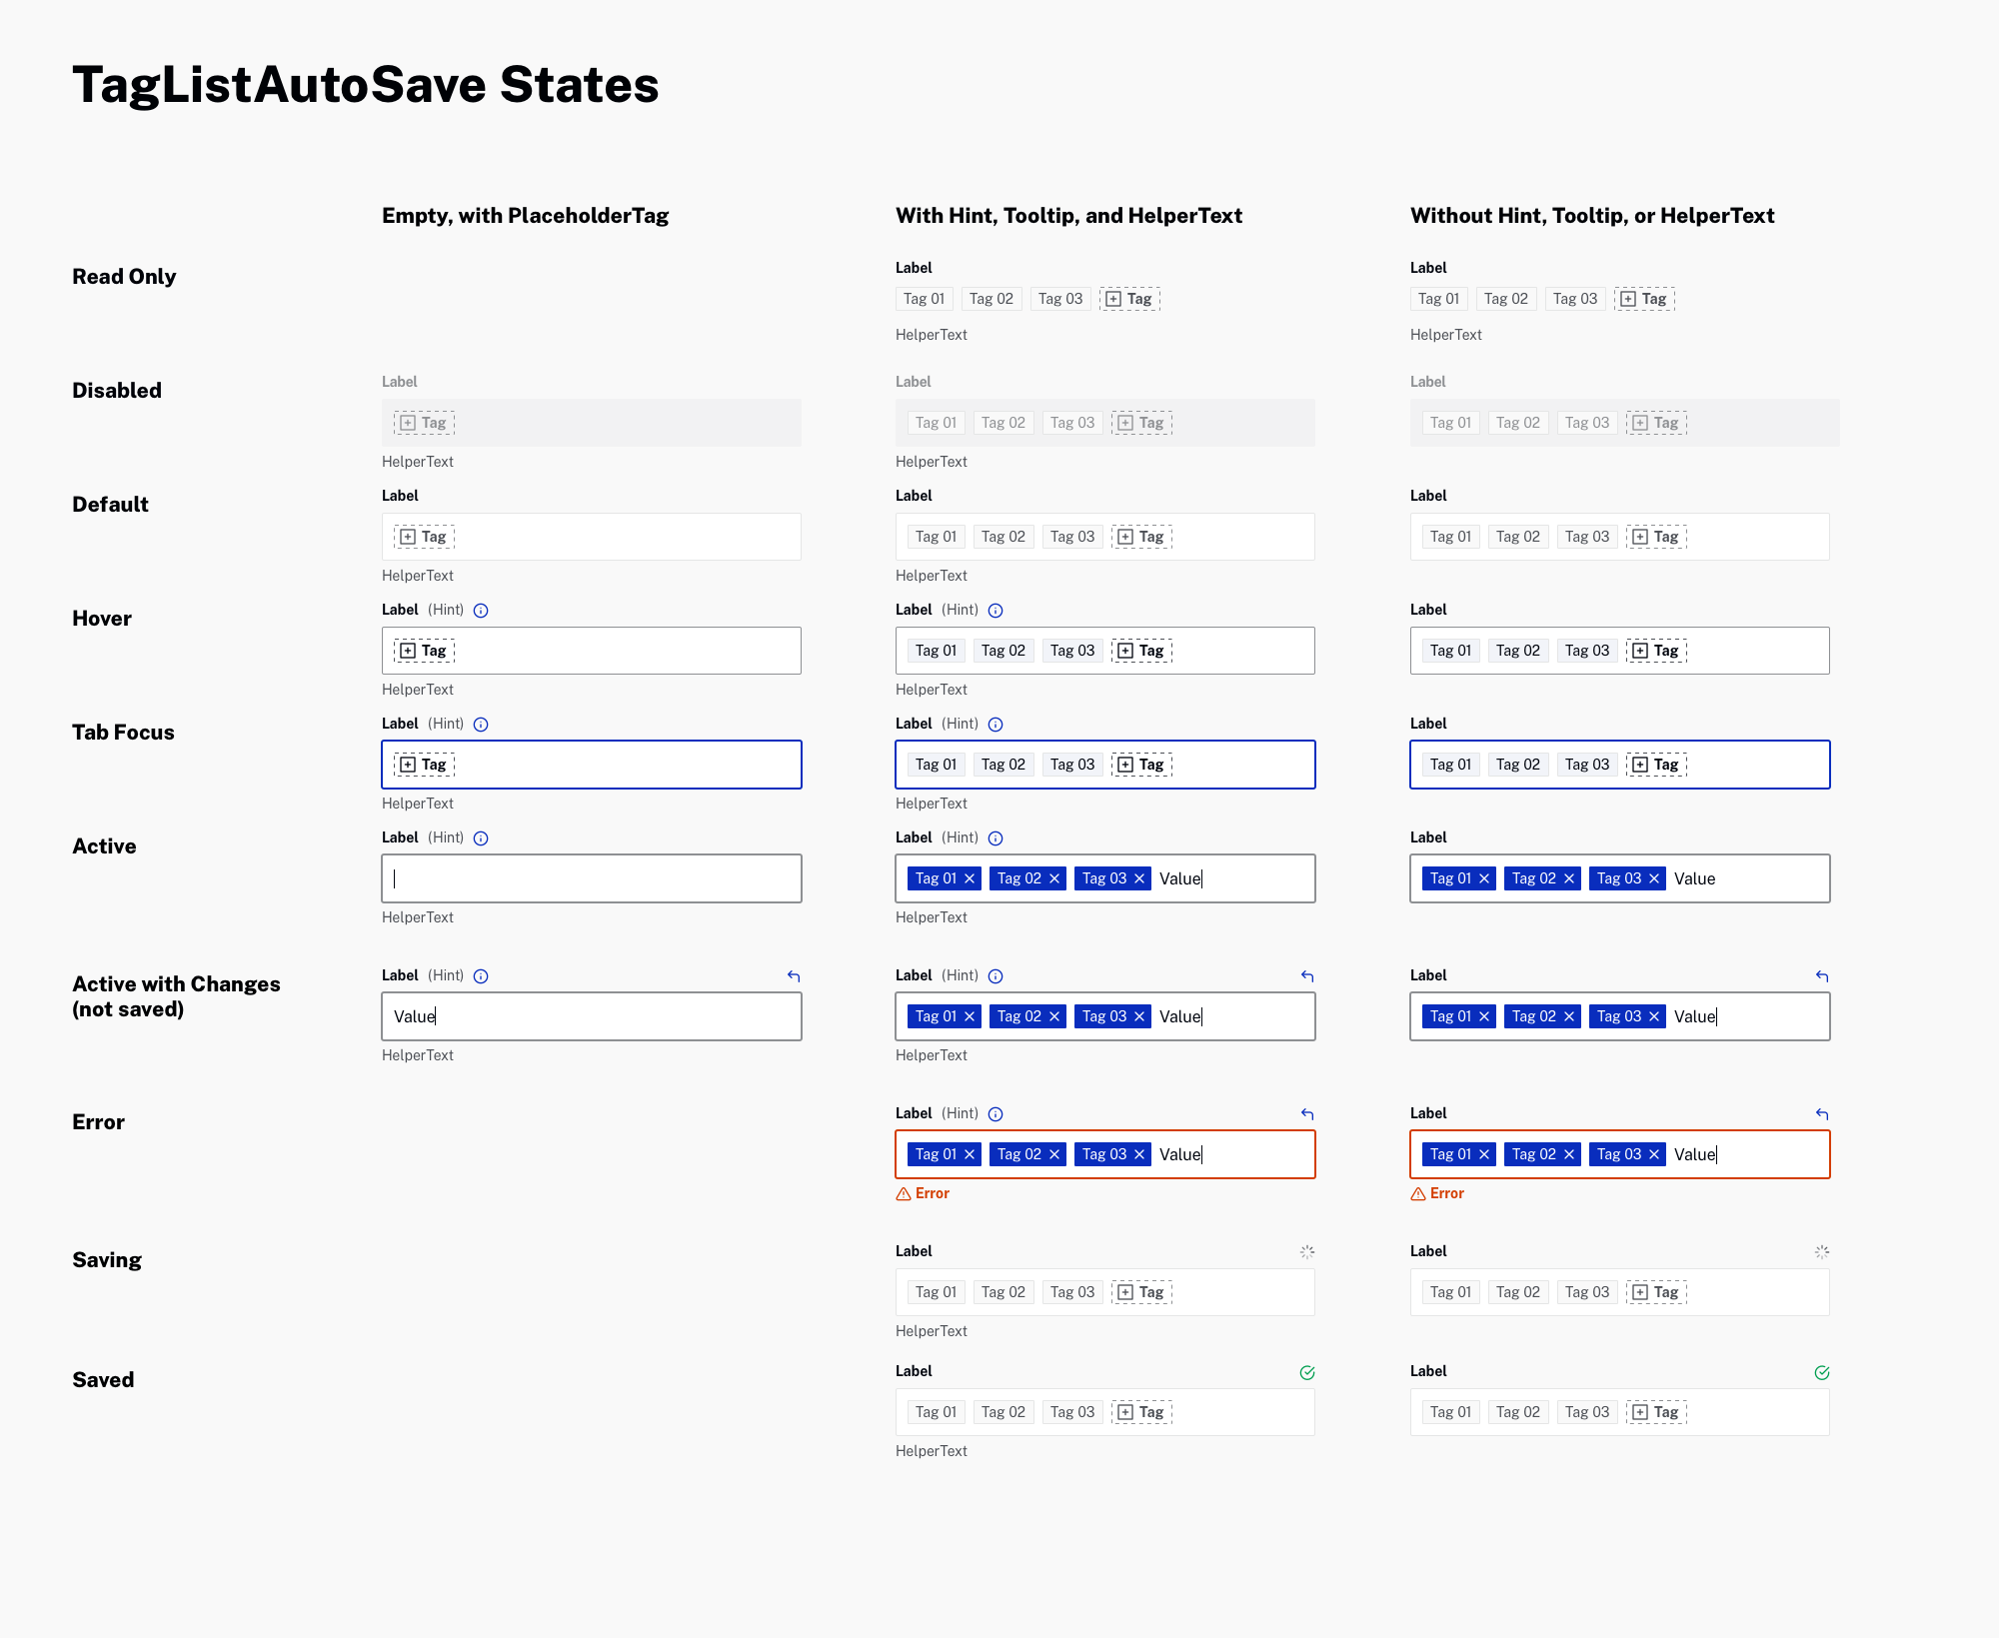Remove Tag 01 in the Error row of the With Hint column

tap(970, 1154)
